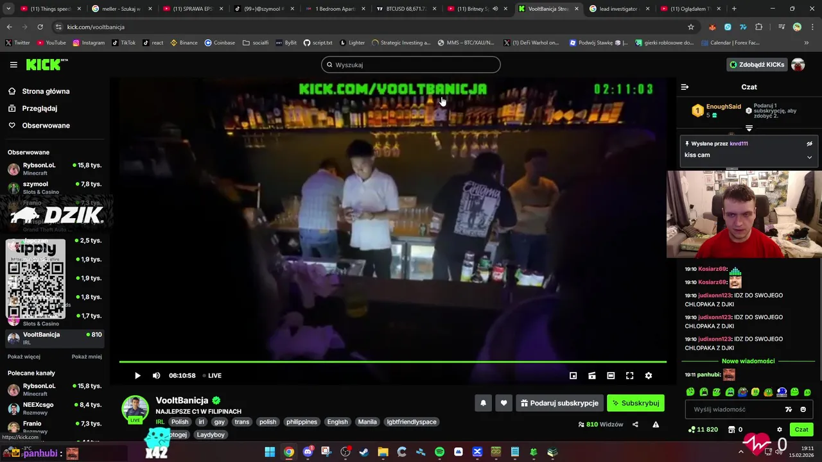Click VooltBanicja channel avatar
This screenshot has width=822, height=462.
point(136,409)
